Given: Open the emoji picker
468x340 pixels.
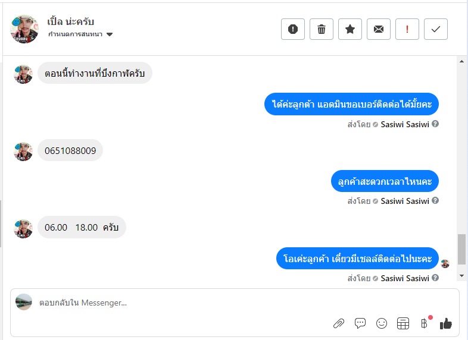Looking at the screenshot, I should (x=382, y=323).
